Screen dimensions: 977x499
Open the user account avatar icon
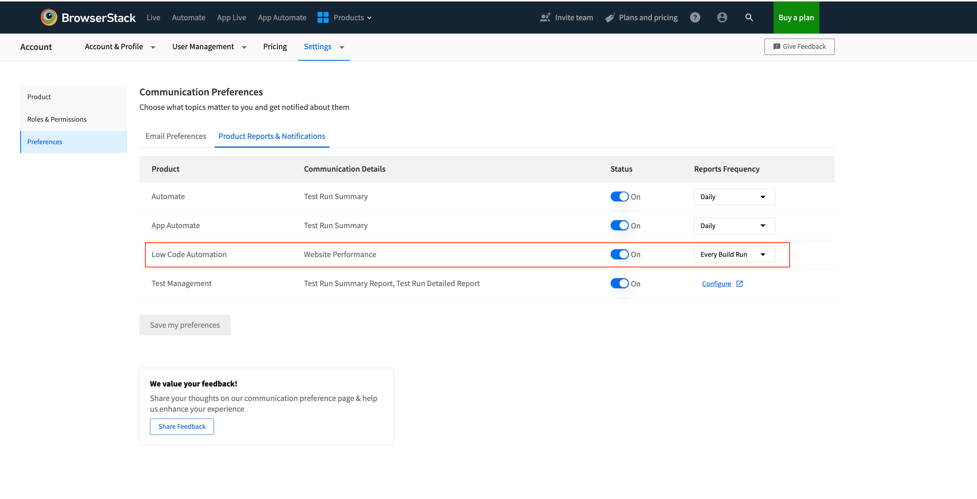click(722, 18)
